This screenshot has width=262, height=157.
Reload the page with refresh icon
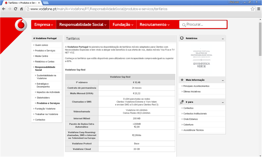click(16, 9)
